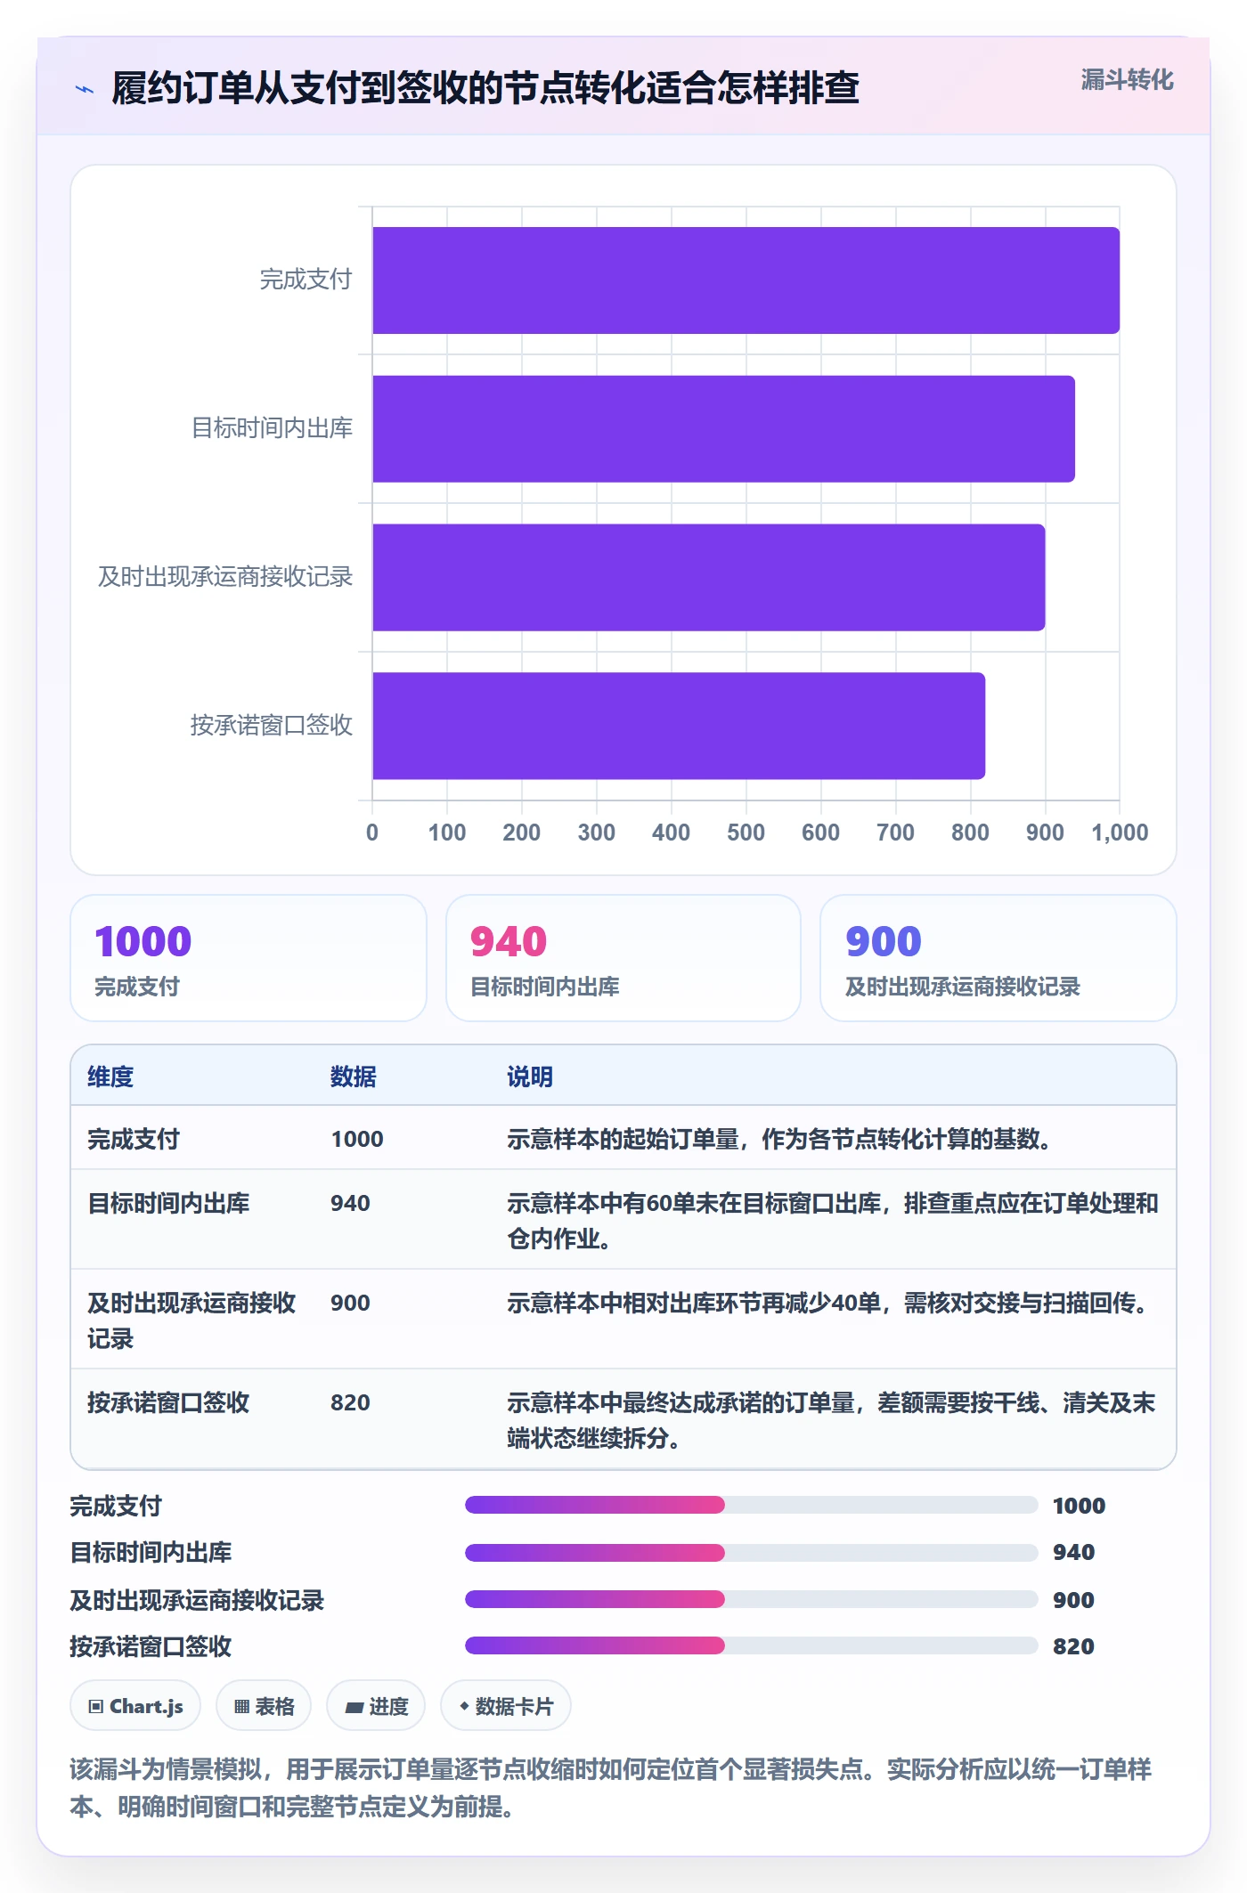Select the Chart.js chip
The height and width of the screenshot is (1893, 1247).
(x=135, y=1706)
